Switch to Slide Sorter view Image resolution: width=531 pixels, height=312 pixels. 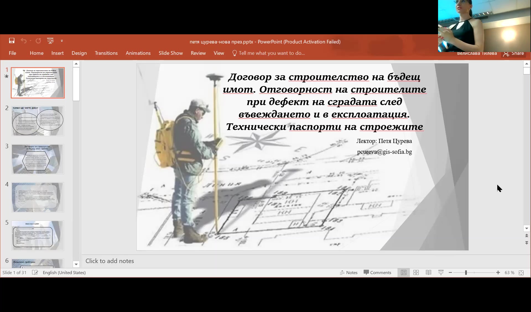point(416,273)
